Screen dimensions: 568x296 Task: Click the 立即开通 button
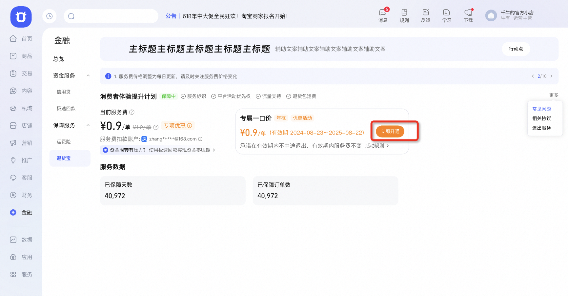390,131
